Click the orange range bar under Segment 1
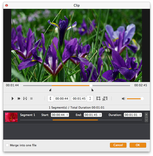The image size is (153, 156). 75,120
